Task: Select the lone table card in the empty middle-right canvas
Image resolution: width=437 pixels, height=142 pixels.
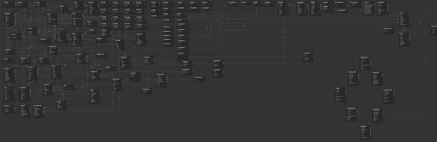Action: [309, 57]
